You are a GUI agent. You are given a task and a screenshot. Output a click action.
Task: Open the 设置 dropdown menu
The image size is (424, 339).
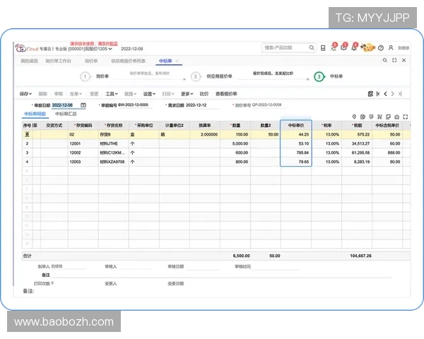coord(150,93)
